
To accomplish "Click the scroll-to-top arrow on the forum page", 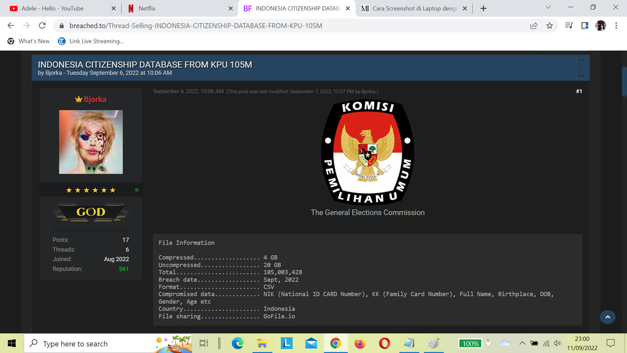I will (x=607, y=317).
